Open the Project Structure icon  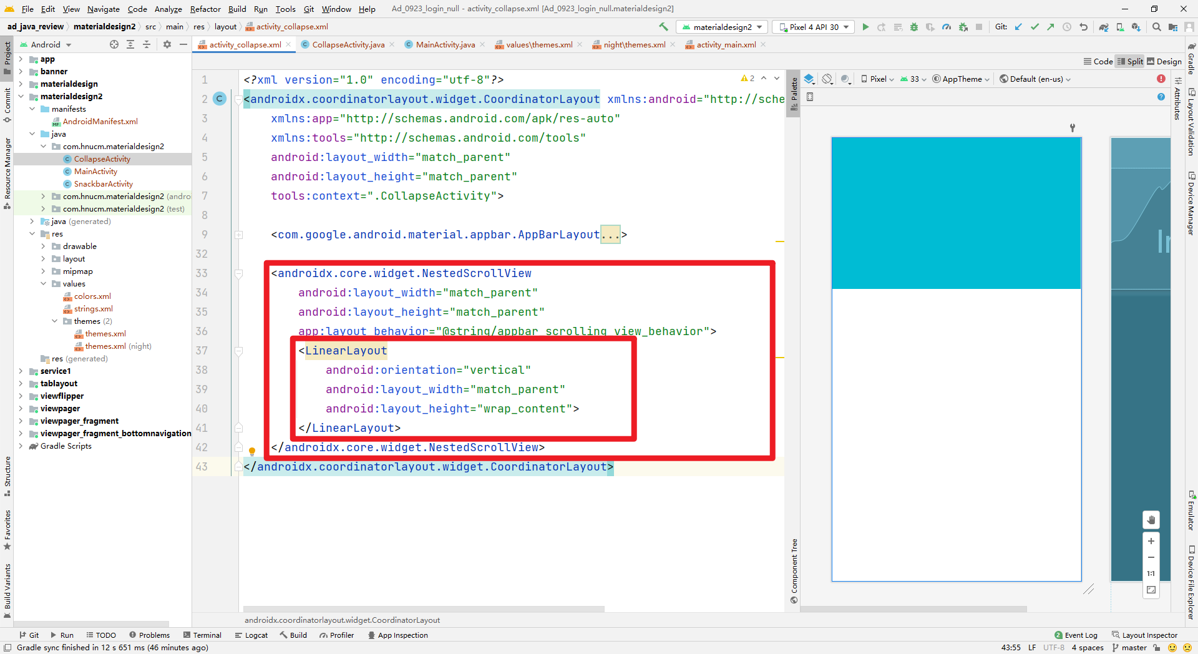[1173, 27]
